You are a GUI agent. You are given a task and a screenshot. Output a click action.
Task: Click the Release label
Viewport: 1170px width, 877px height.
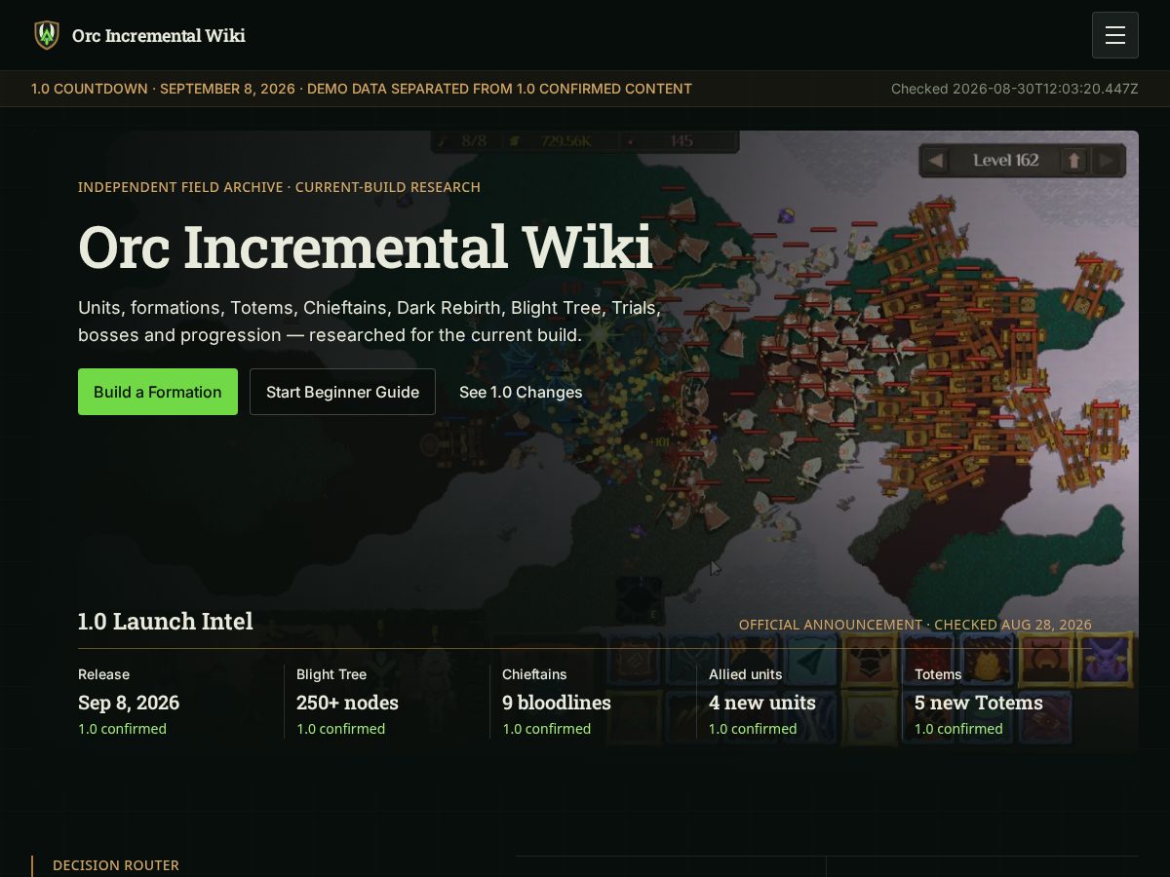pos(103,674)
